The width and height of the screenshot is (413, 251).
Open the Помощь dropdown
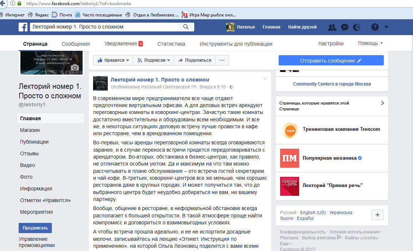pyautogui.click(x=370, y=43)
